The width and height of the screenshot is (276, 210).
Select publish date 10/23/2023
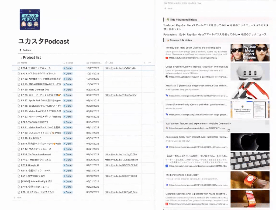pos(93,73)
